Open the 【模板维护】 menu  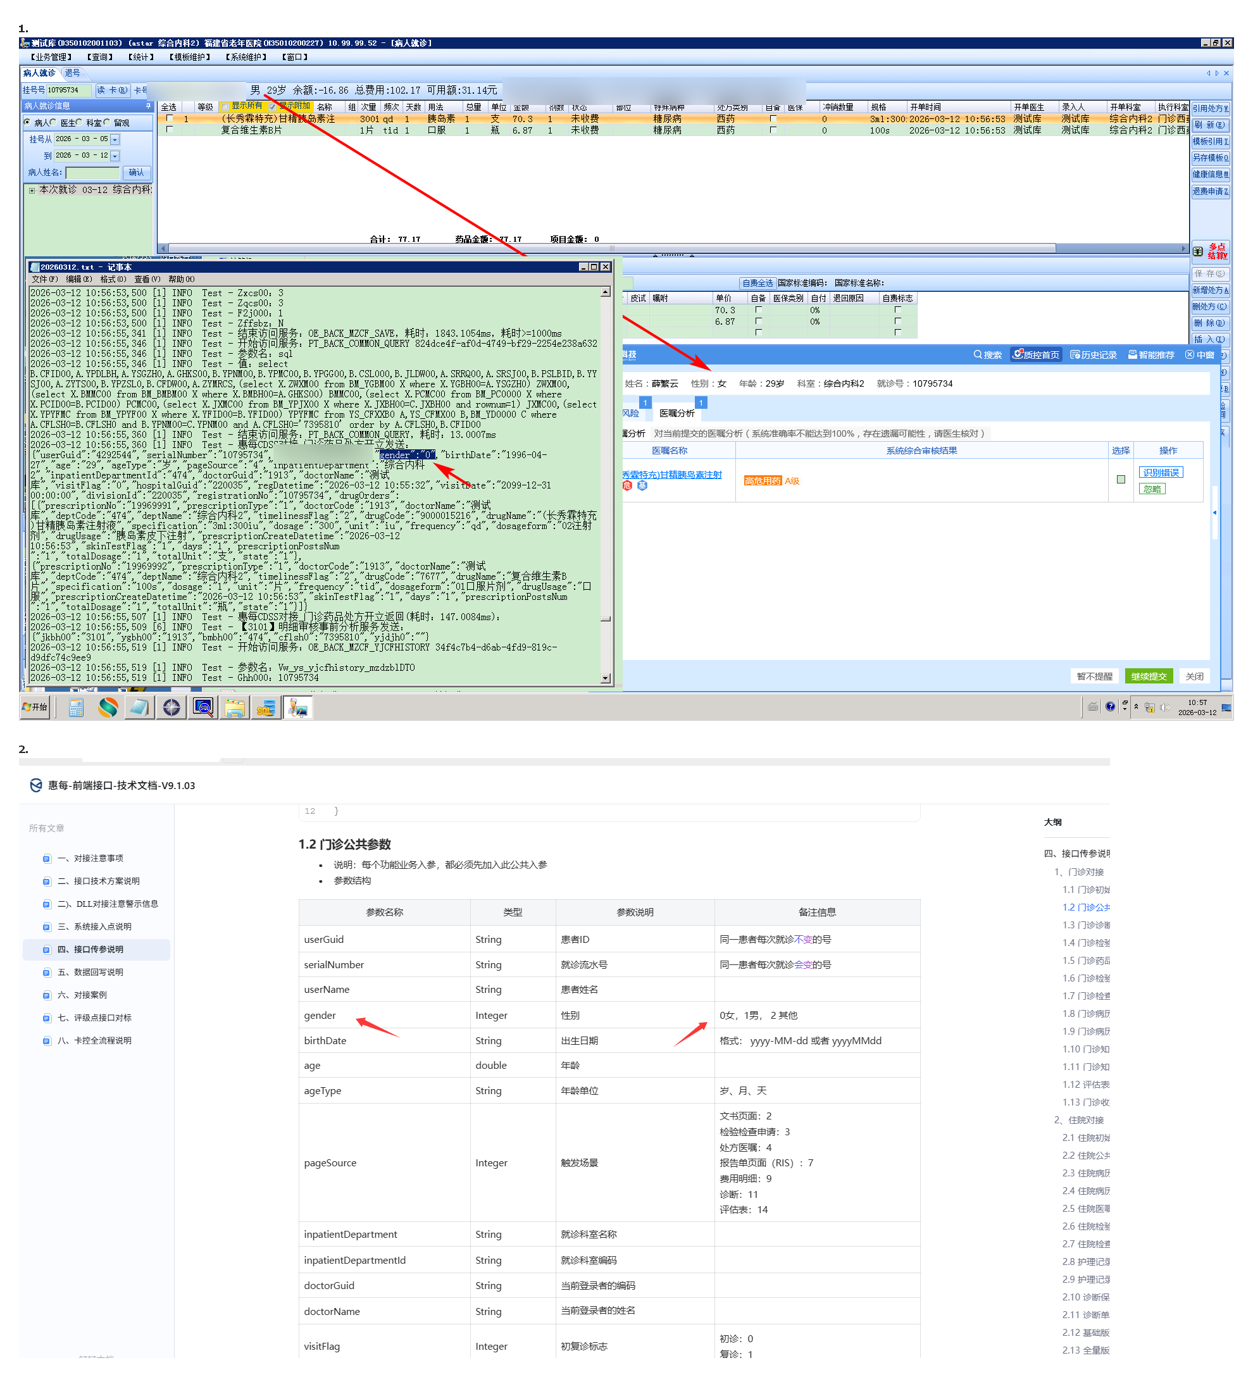click(x=190, y=58)
